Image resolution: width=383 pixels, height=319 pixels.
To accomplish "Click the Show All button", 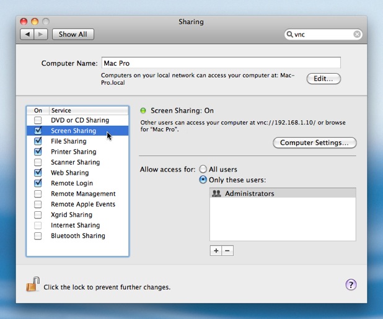I will click(x=73, y=34).
